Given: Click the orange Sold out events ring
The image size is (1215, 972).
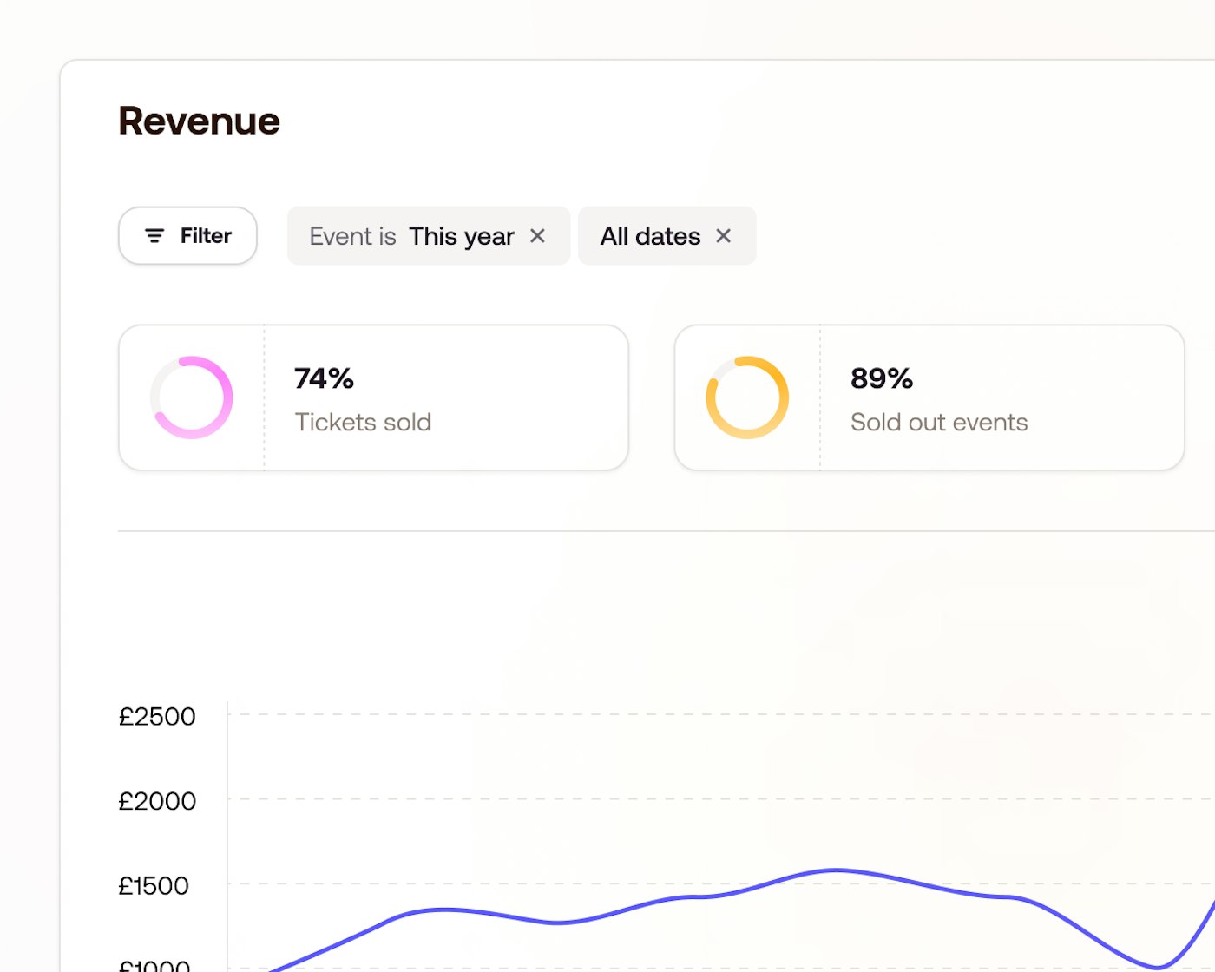Looking at the screenshot, I should [x=747, y=397].
